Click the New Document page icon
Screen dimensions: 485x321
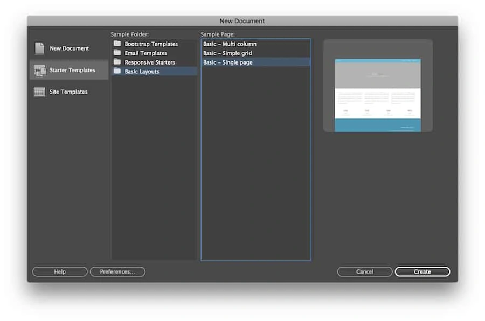40,48
